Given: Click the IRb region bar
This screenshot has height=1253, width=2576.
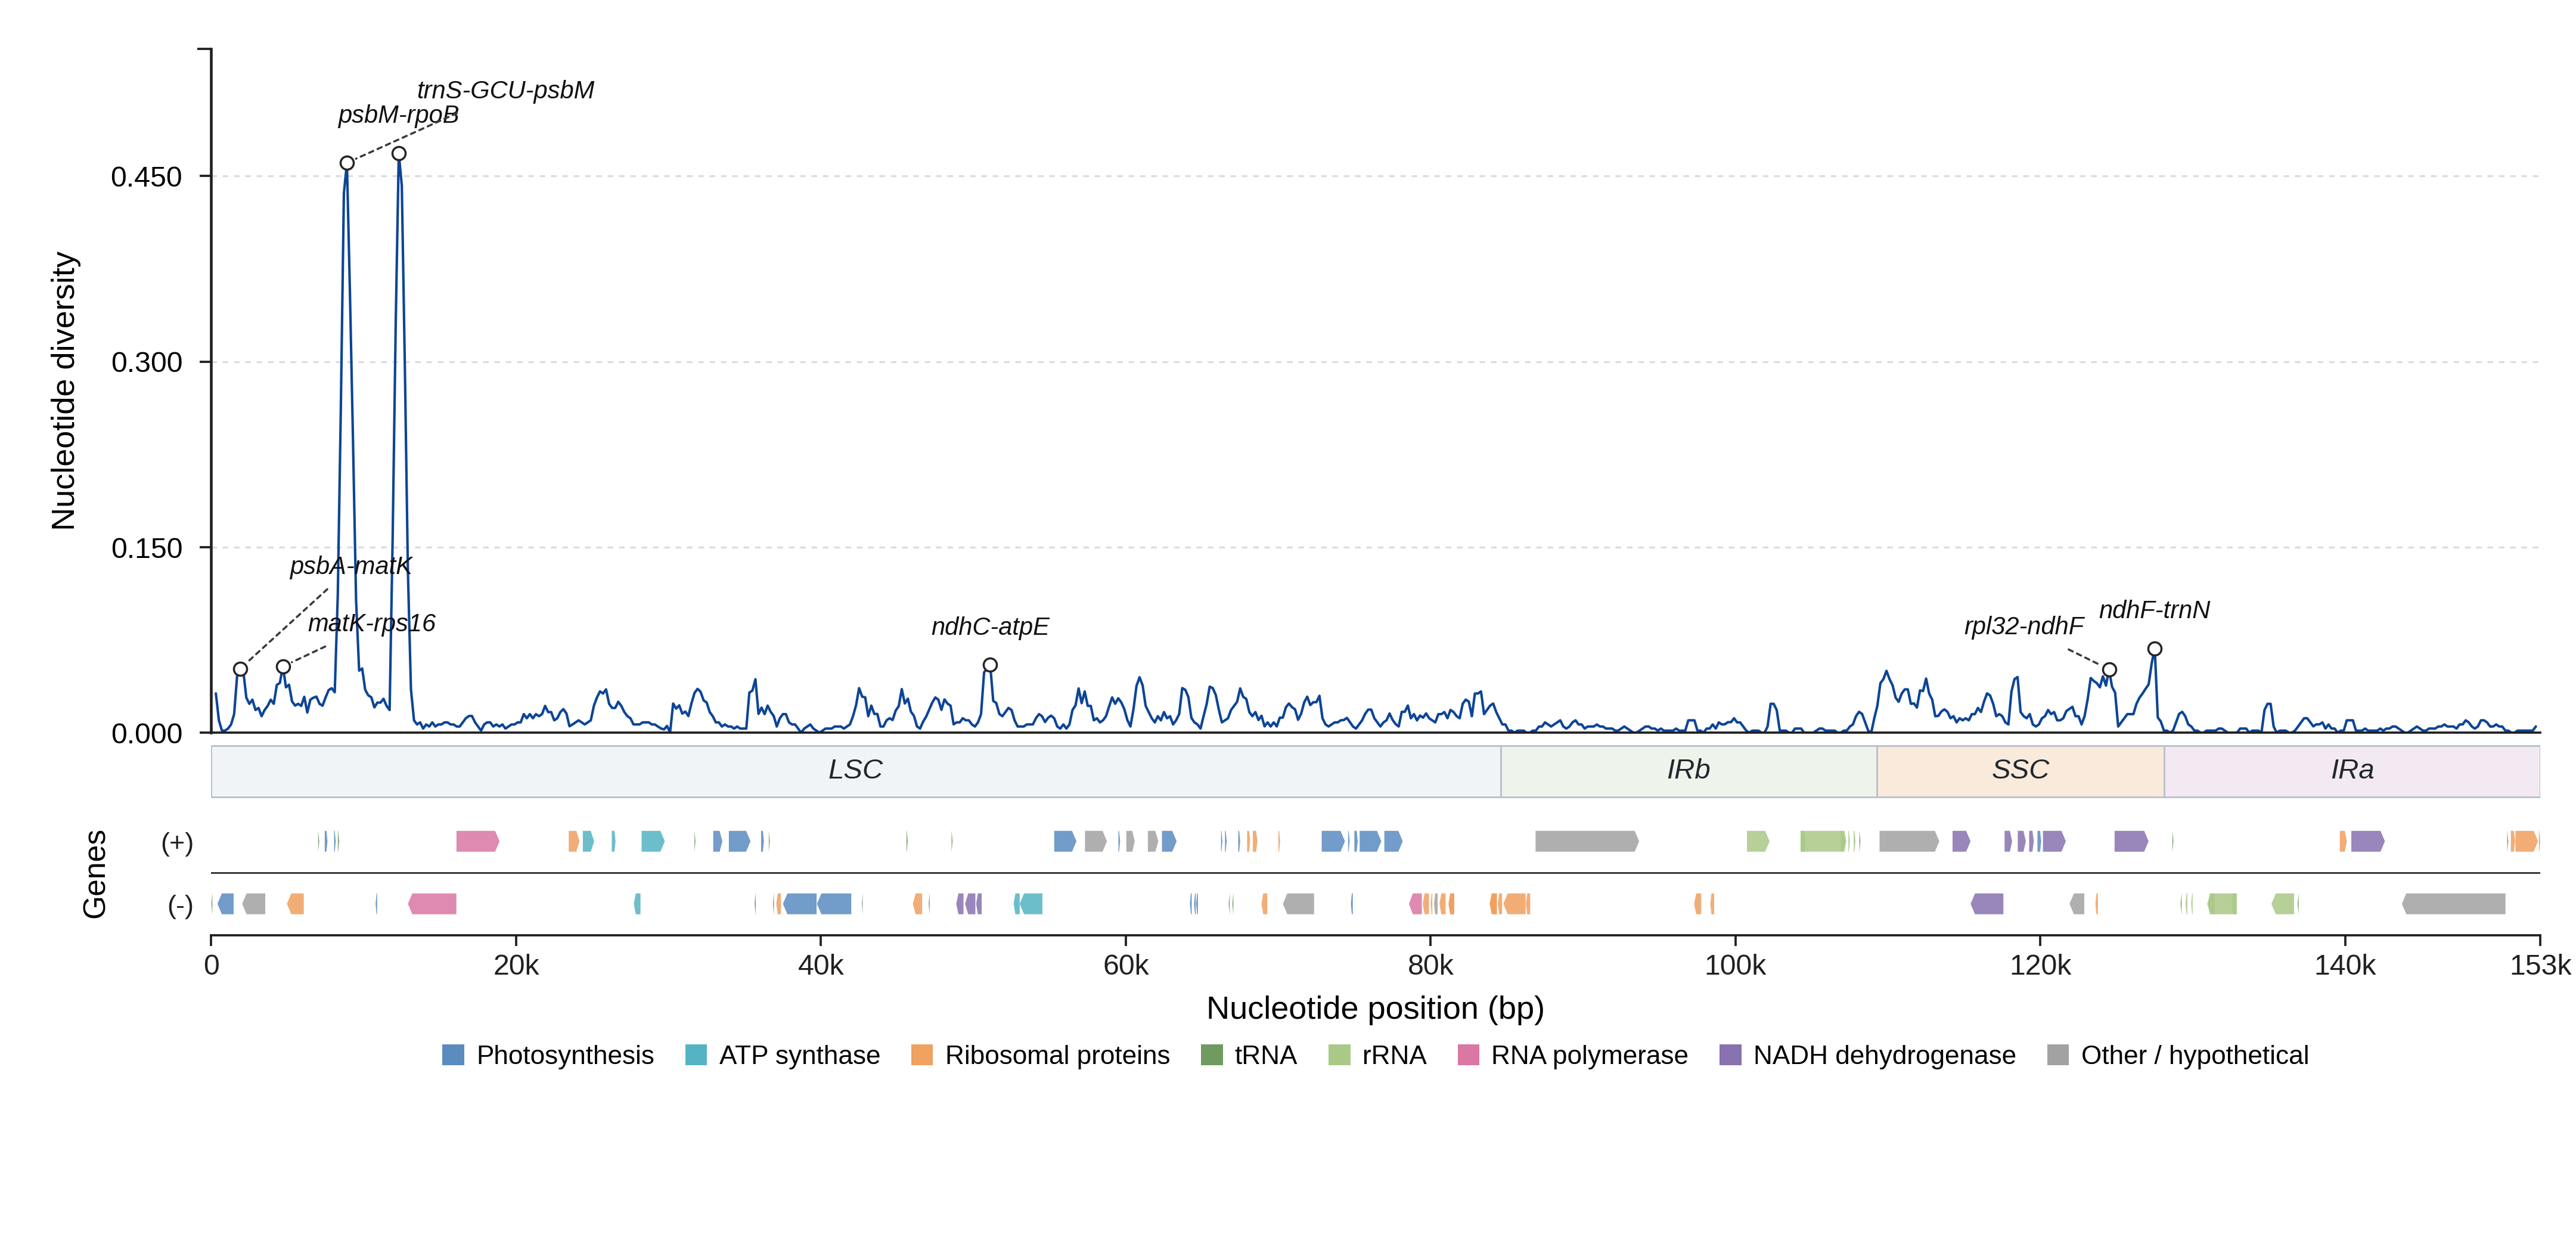Looking at the screenshot, I should tap(1689, 771).
